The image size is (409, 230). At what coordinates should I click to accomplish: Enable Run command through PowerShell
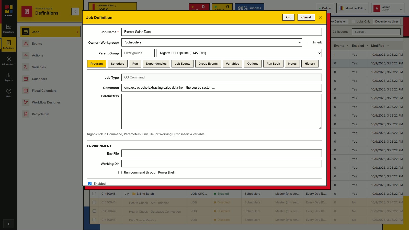click(x=120, y=172)
